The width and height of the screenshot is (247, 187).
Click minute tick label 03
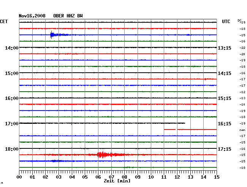click(59, 177)
